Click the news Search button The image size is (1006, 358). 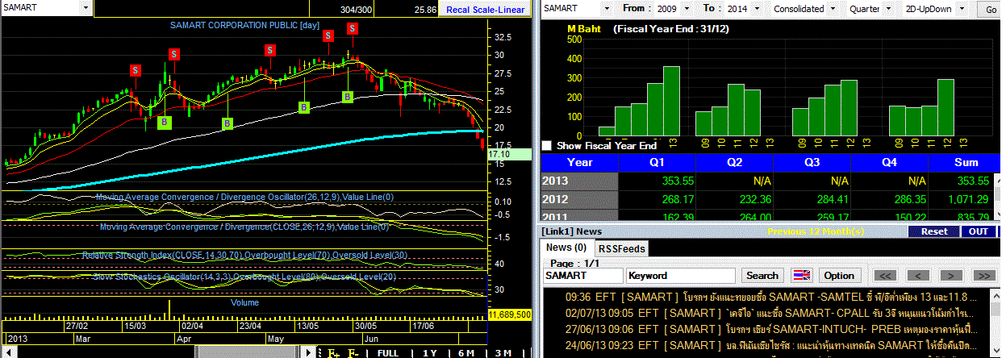[762, 276]
